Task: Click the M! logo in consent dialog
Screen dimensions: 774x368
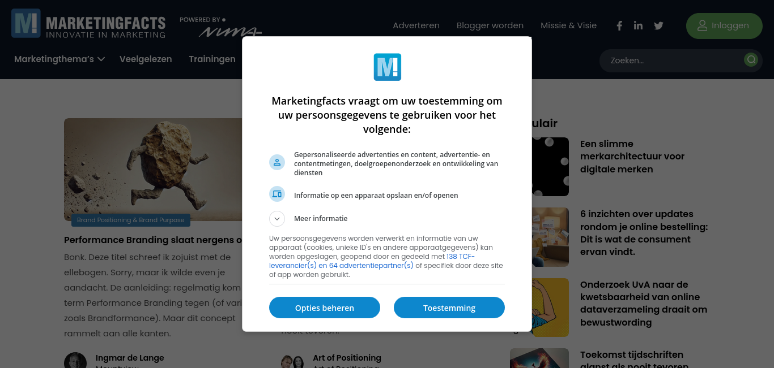Action: point(387,67)
